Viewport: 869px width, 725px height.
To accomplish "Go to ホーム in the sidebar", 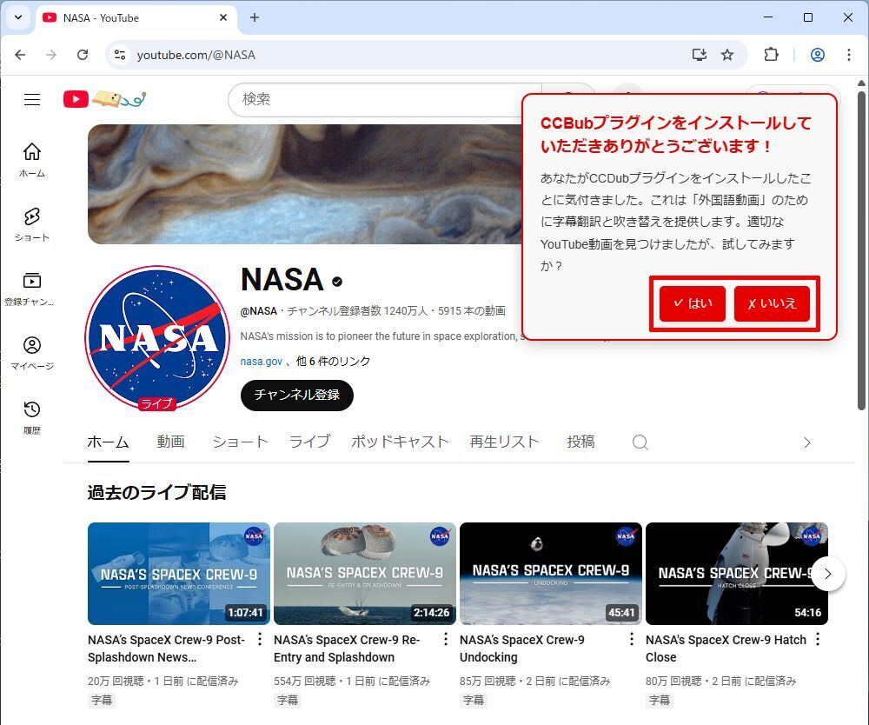I will 32,160.
